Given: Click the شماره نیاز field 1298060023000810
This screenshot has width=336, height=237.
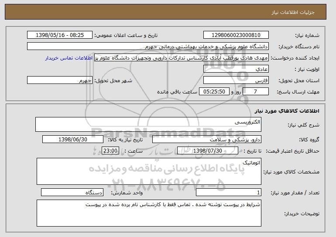Looking at the screenshot, I should coord(236,35).
